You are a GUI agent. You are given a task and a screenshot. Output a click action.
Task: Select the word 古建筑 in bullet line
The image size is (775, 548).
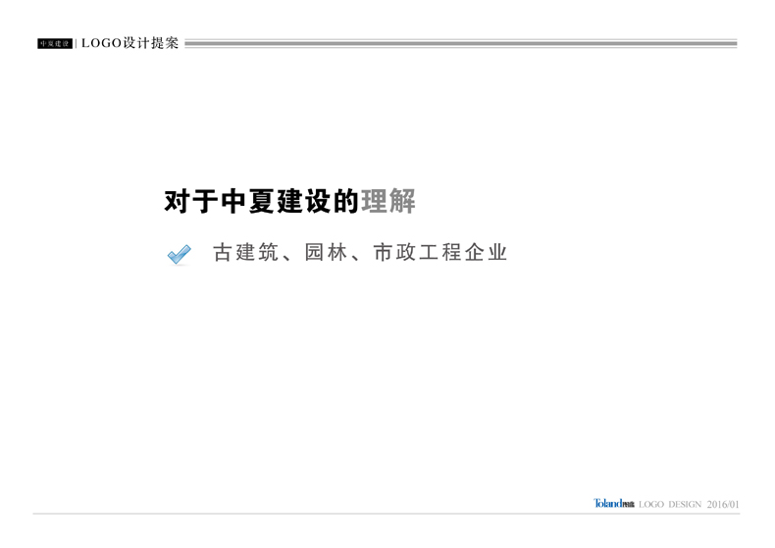click(246, 253)
